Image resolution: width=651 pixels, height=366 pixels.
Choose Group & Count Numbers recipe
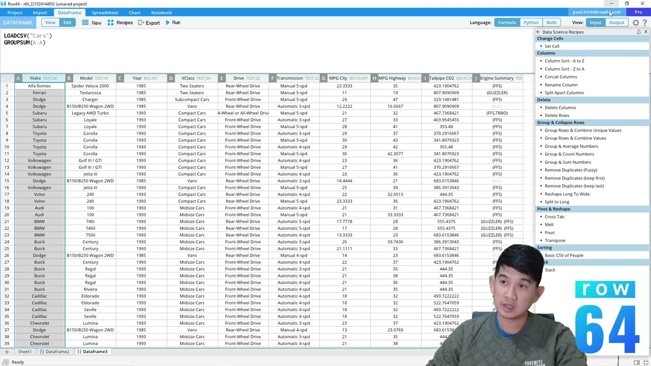(x=569, y=154)
